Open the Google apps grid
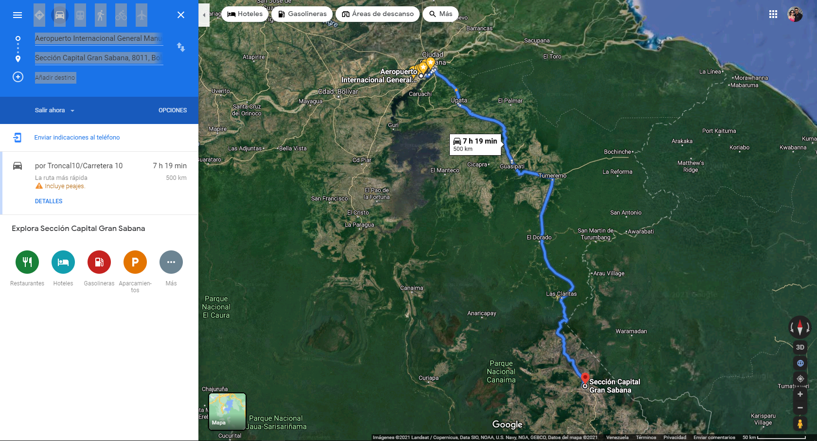This screenshot has height=441, width=817. 773,14
